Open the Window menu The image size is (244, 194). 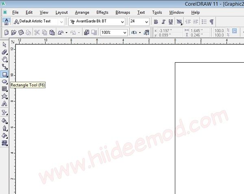tap(176, 13)
